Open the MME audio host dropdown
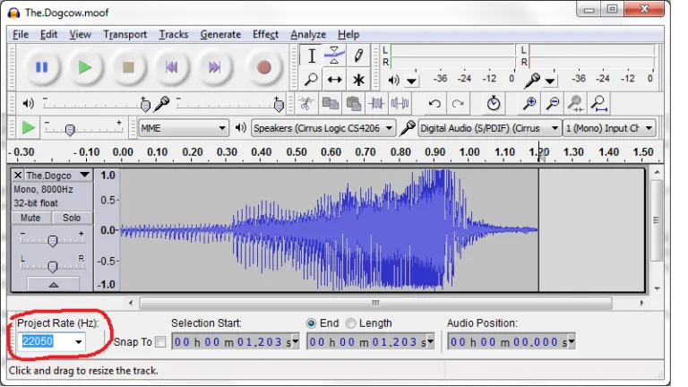The height and width of the screenshot is (387, 688). [184, 128]
